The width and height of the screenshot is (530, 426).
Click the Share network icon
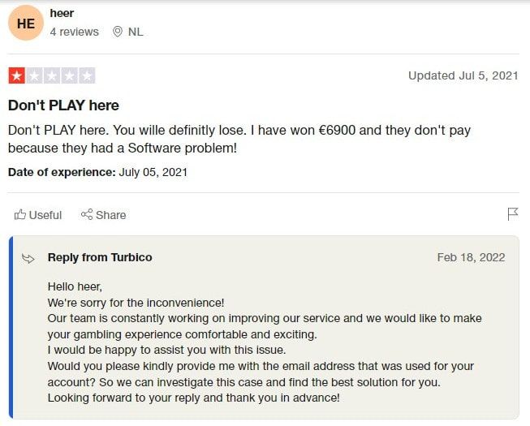(87, 214)
